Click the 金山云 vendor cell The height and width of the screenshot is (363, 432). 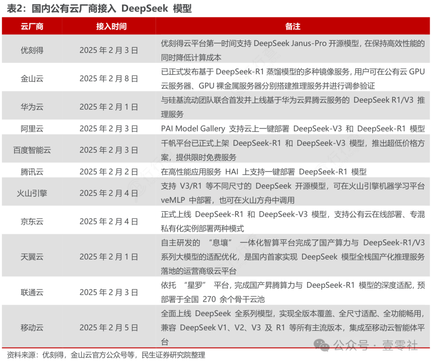tap(32, 79)
